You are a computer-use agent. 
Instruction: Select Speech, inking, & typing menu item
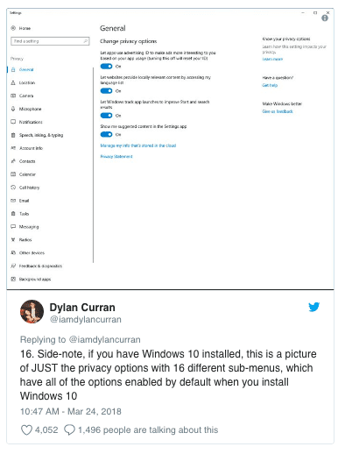41,135
